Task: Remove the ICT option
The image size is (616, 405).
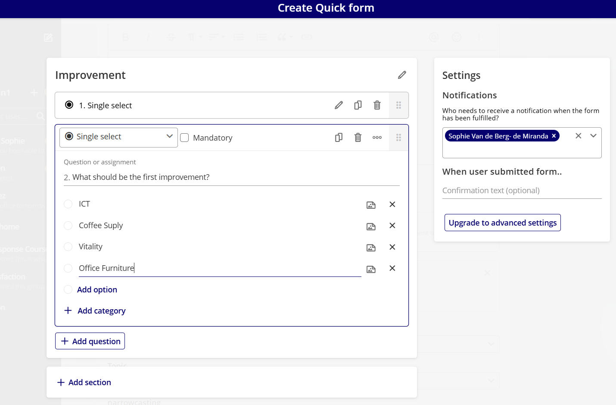Action: coord(392,204)
